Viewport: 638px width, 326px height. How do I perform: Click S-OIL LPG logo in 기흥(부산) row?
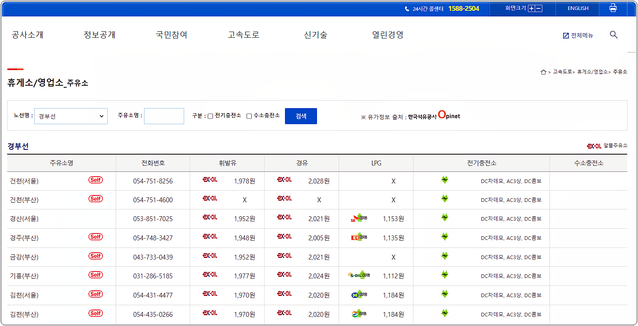[x=359, y=275]
